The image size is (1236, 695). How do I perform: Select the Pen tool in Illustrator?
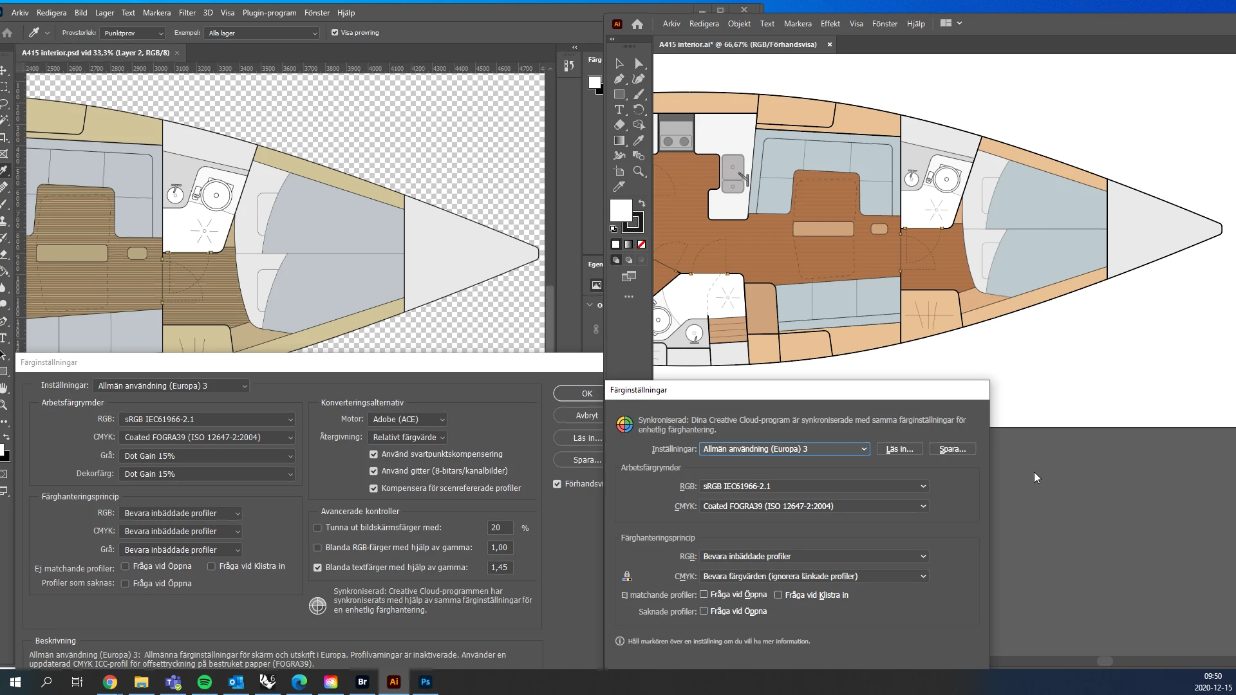(x=619, y=79)
